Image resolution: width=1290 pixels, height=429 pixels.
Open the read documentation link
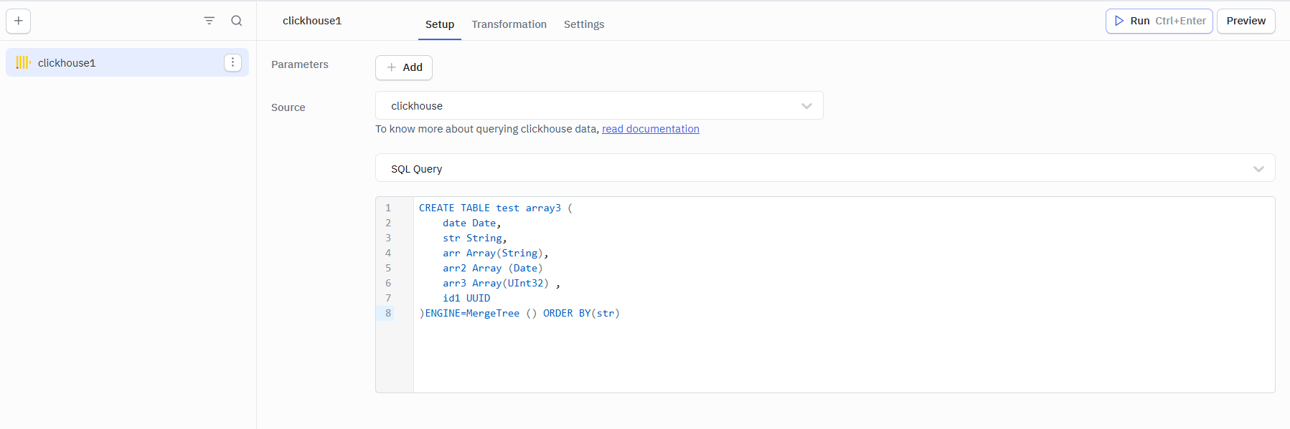click(x=650, y=129)
